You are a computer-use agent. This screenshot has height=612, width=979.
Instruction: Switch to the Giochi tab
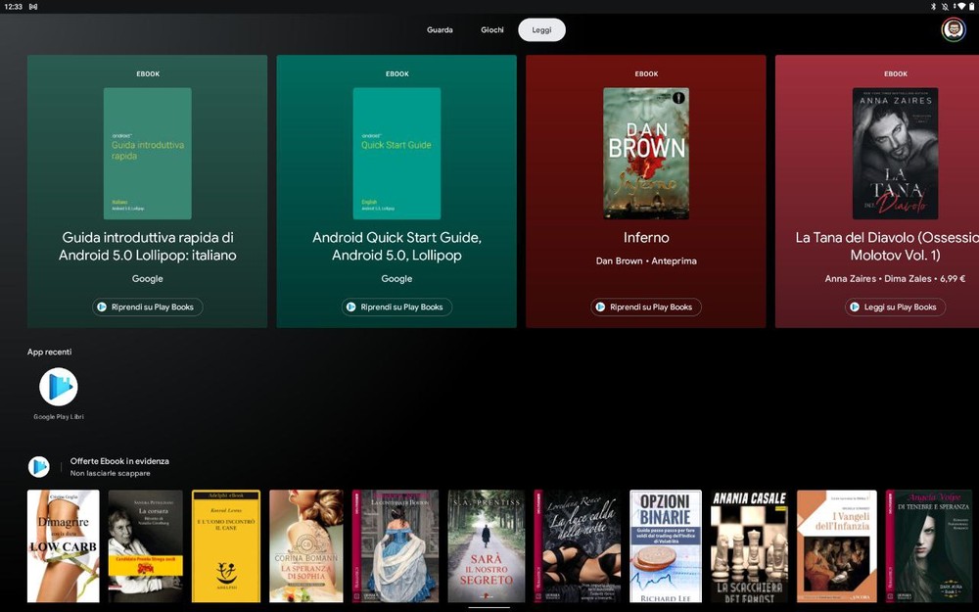(492, 30)
